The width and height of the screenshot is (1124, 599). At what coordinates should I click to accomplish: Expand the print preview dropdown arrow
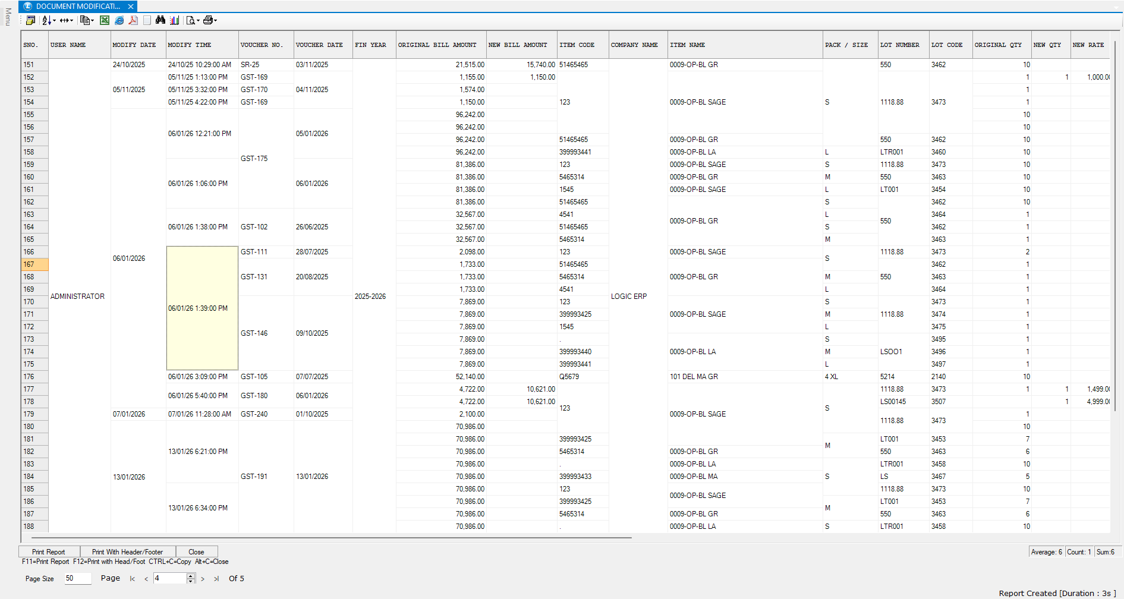198,21
